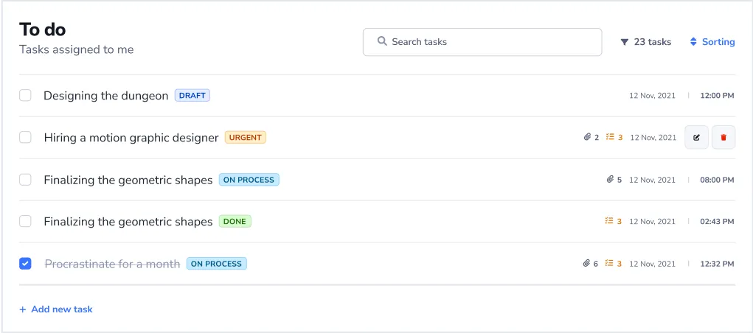This screenshot has height=333, width=753.
Task: Click the URGENT tag badge
Action: click(246, 138)
